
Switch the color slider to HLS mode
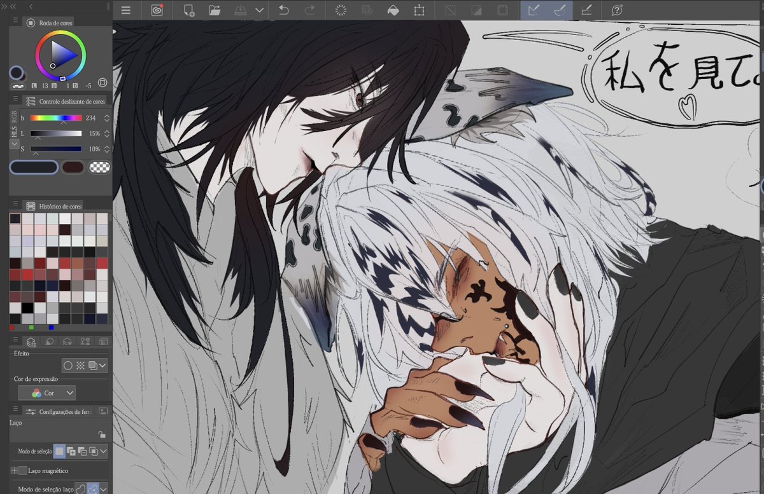(x=15, y=131)
